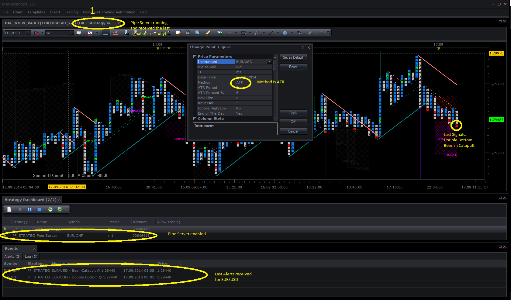This screenshot has height=300, width=511.
Task: Select the fan lines drawing tool
Action: point(257,33)
